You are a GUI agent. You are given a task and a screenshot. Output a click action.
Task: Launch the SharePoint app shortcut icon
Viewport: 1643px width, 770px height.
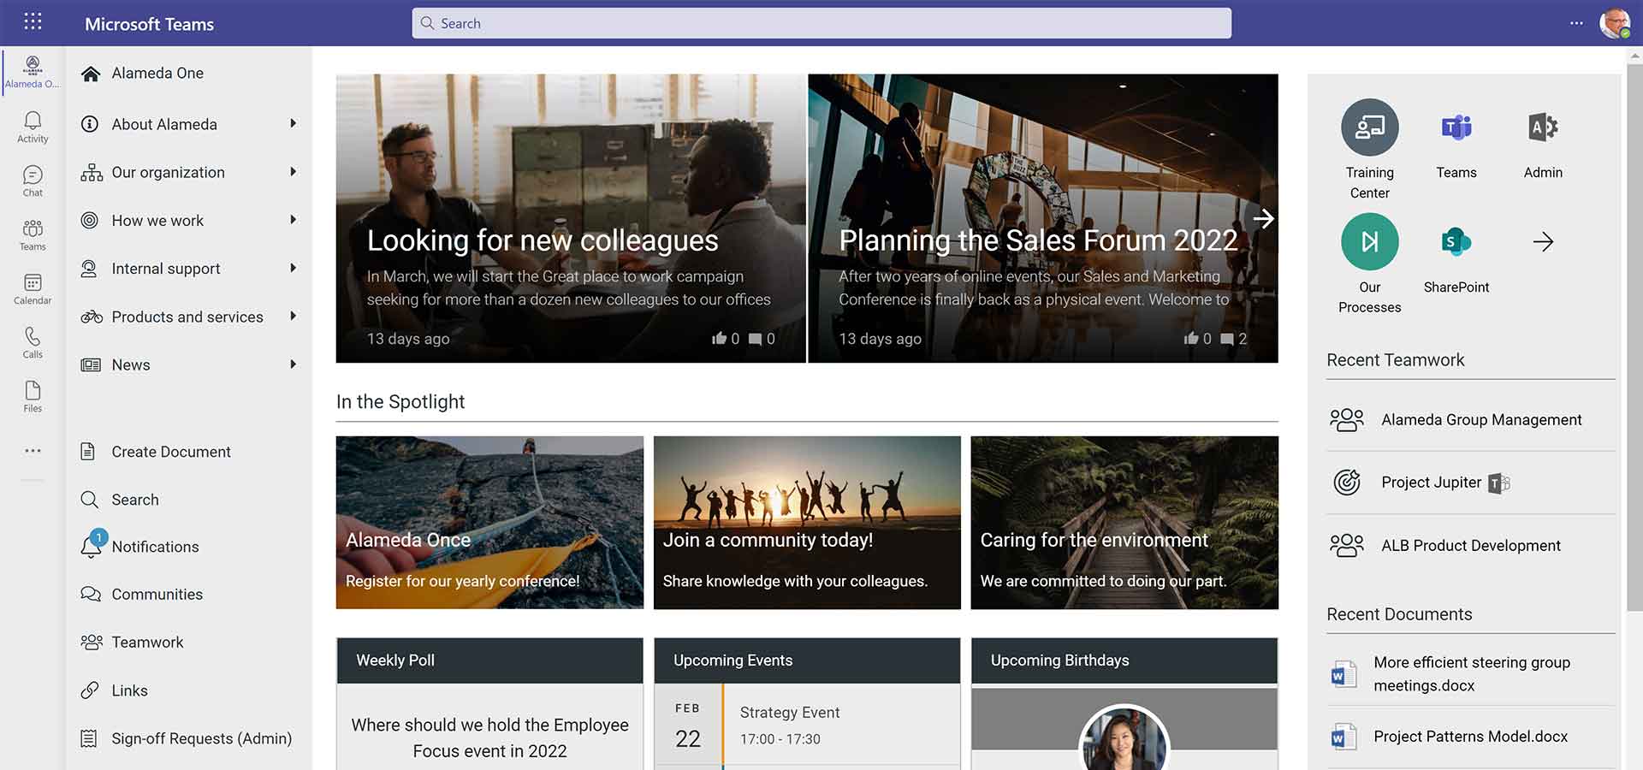(1456, 242)
